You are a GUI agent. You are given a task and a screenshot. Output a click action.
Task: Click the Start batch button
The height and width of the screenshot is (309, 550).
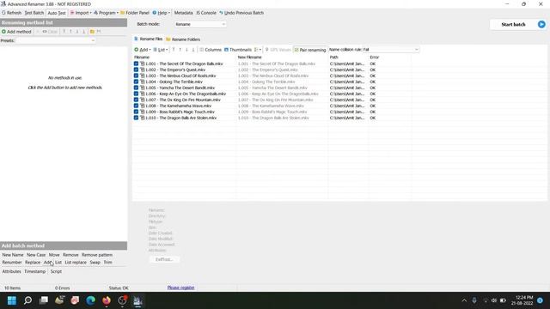tap(513, 25)
